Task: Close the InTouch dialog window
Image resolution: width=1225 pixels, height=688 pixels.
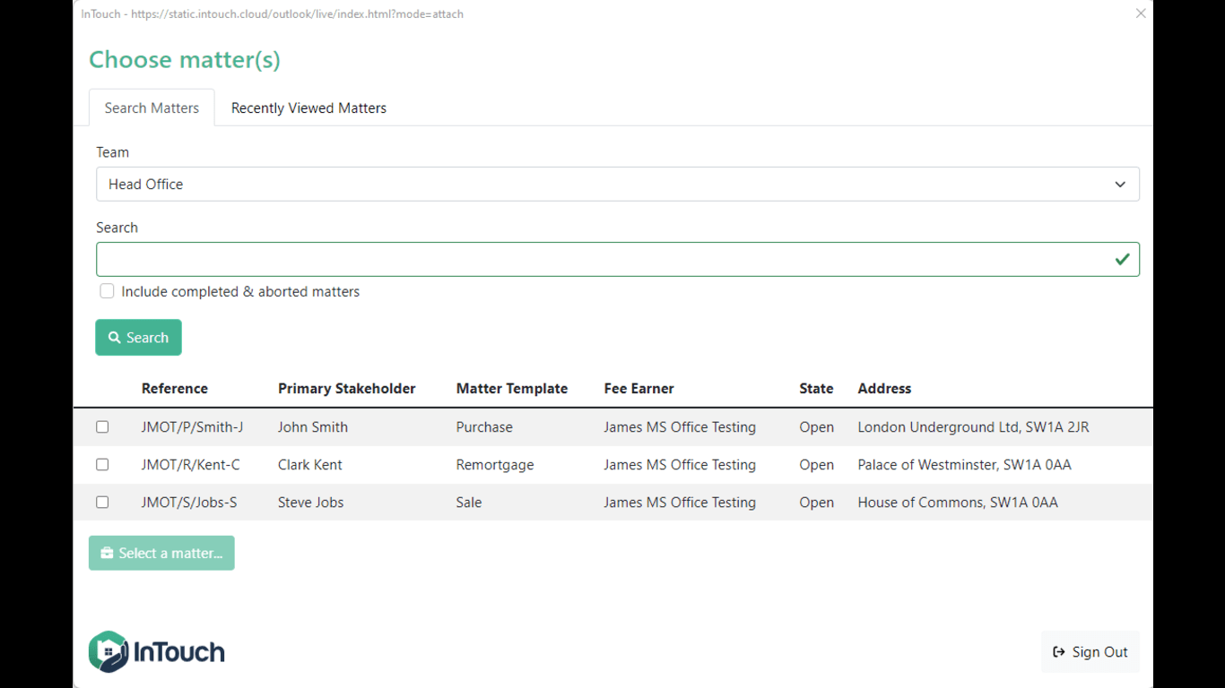Action: [1141, 13]
